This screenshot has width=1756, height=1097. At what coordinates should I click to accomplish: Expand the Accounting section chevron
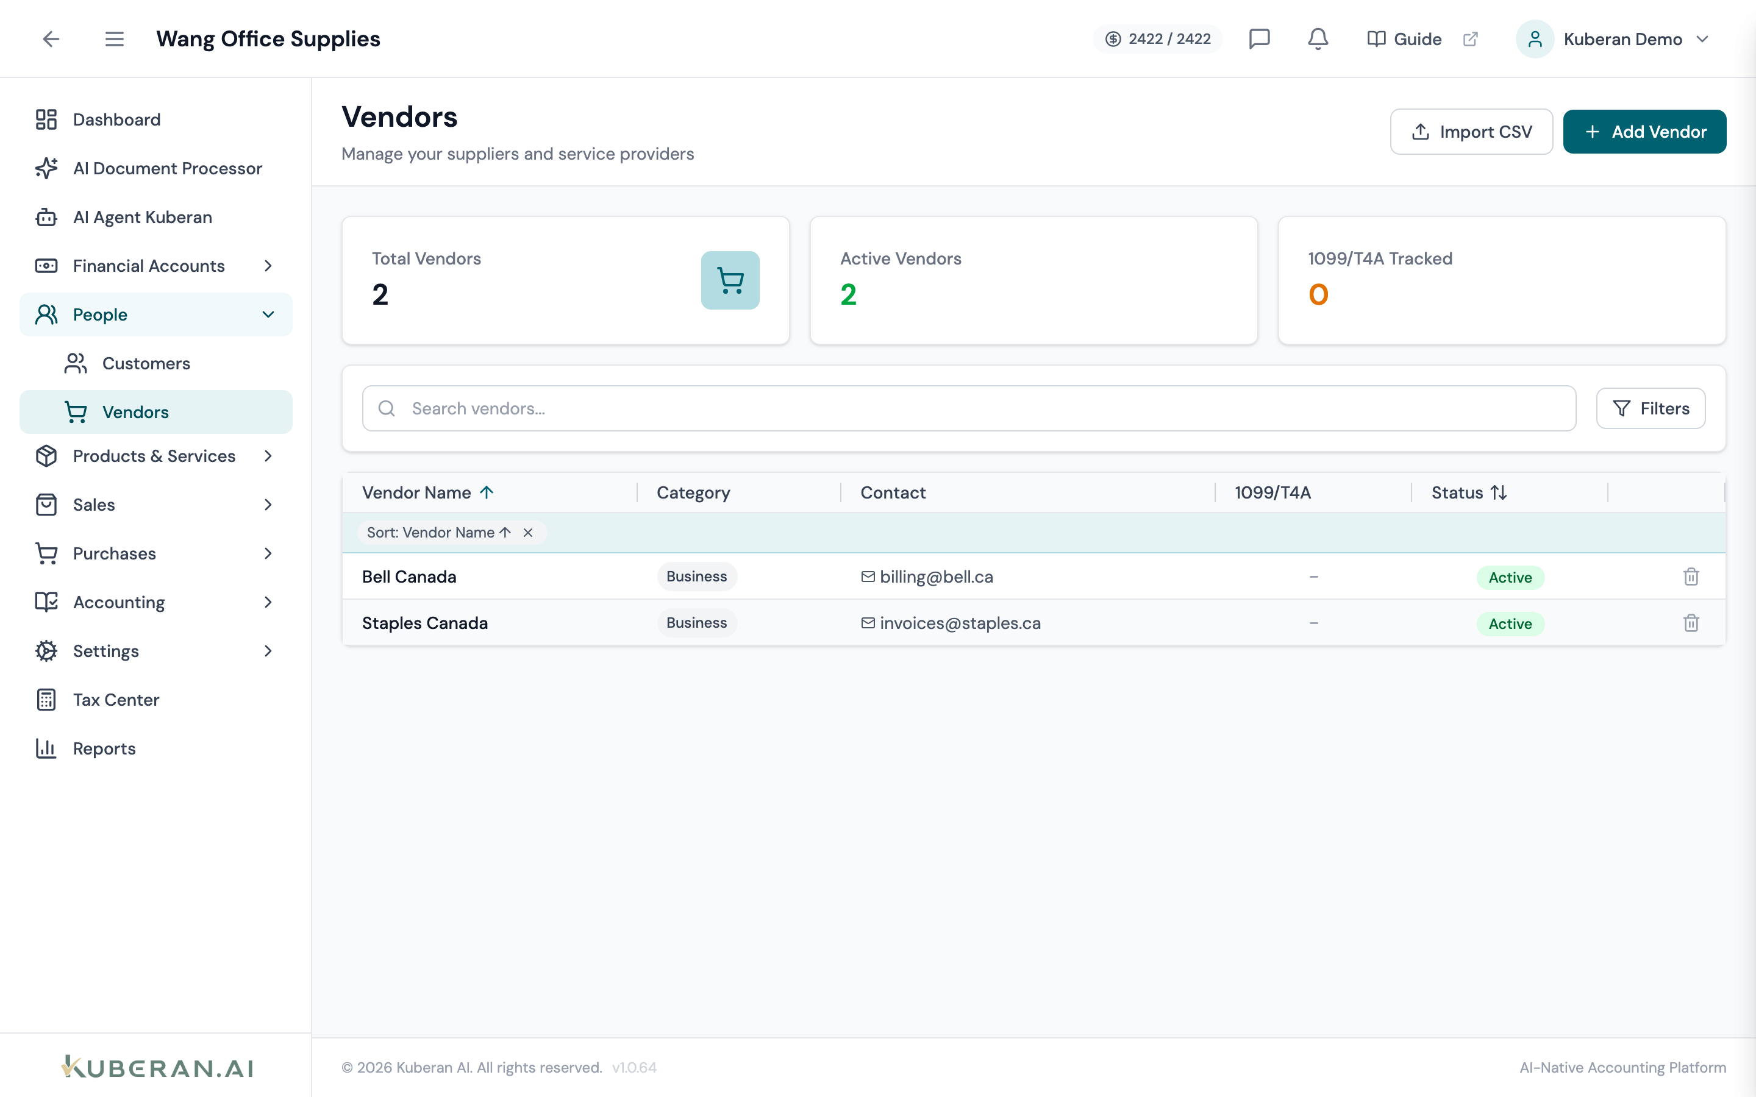pyautogui.click(x=268, y=602)
